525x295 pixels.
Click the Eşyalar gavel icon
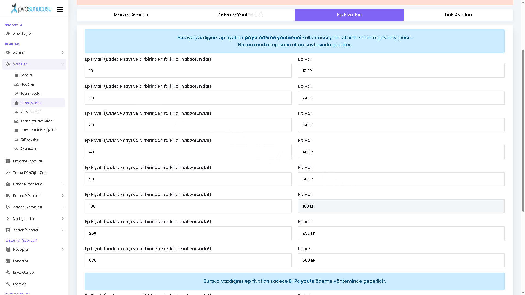tap(8, 284)
